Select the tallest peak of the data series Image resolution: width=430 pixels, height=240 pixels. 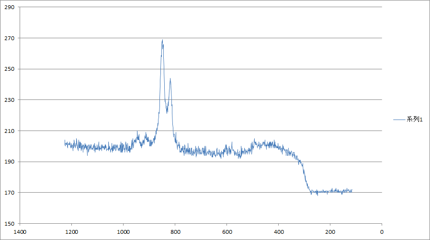[x=162, y=40]
